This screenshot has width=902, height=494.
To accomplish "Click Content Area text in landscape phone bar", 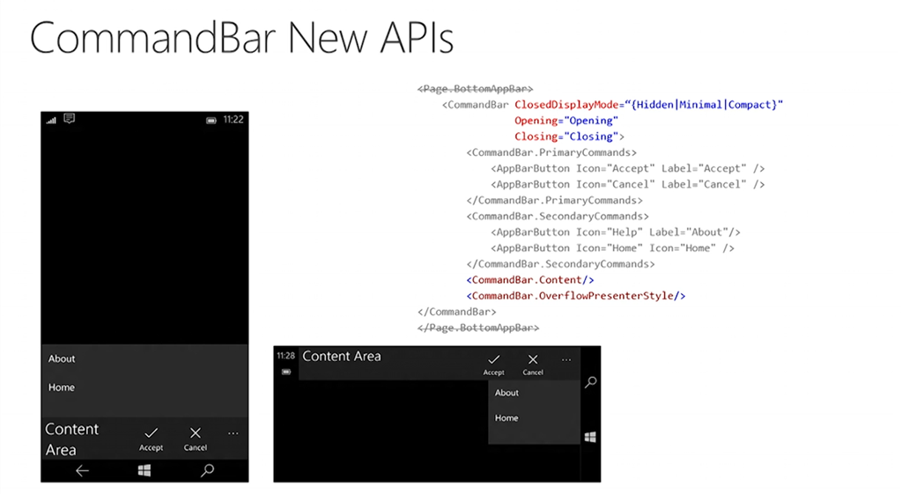I will point(342,357).
